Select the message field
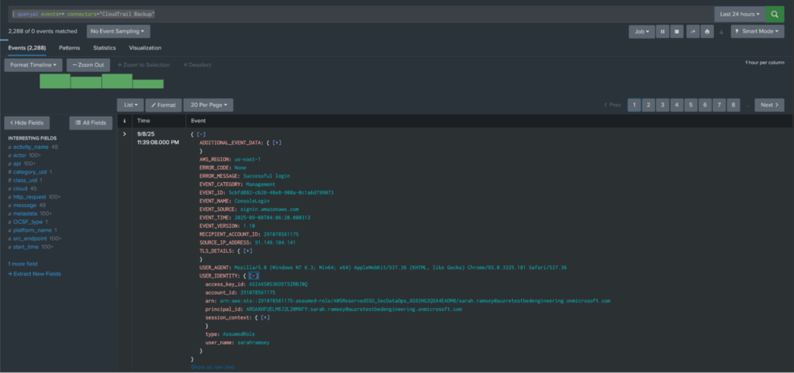This screenshot has height=373, width=794. pos(25,205)
